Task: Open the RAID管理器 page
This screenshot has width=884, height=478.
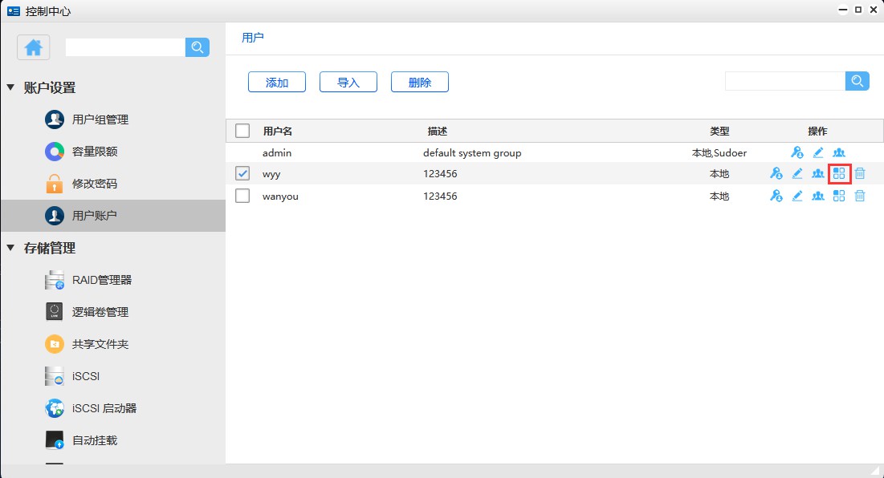Action: [x=101, y=280]
